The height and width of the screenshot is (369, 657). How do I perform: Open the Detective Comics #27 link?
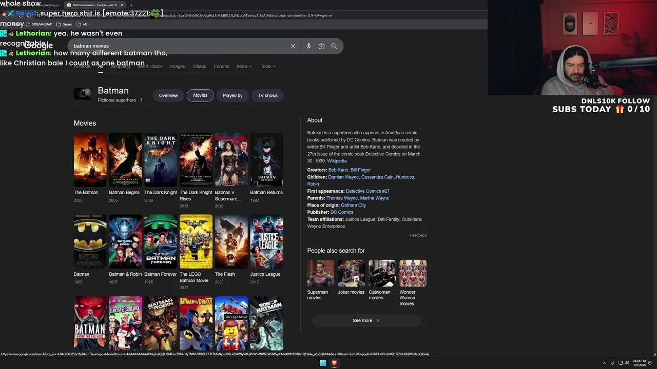coord(368,191)
